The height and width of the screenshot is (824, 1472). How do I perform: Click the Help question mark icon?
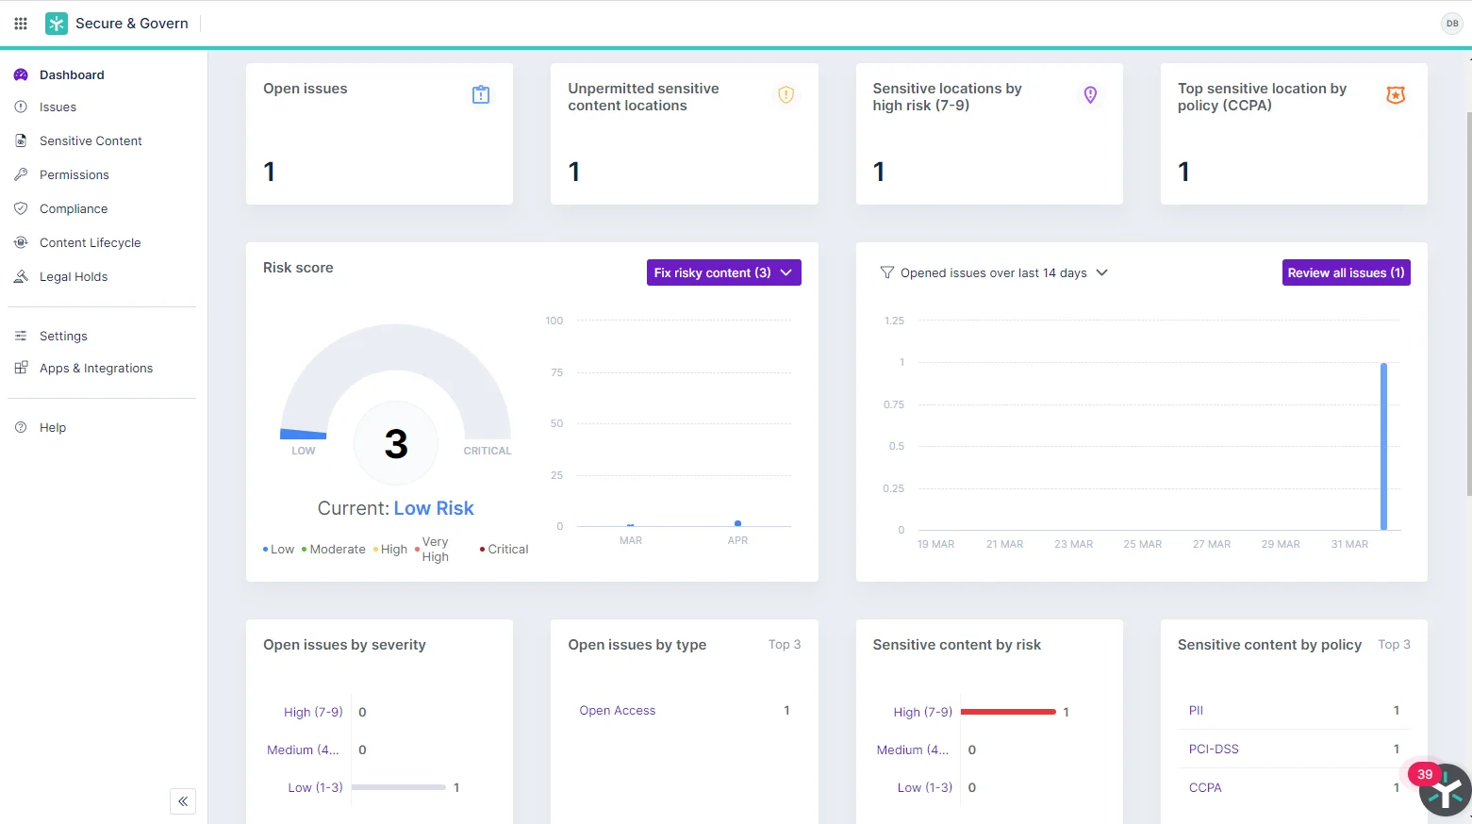(x=21, y=427)
